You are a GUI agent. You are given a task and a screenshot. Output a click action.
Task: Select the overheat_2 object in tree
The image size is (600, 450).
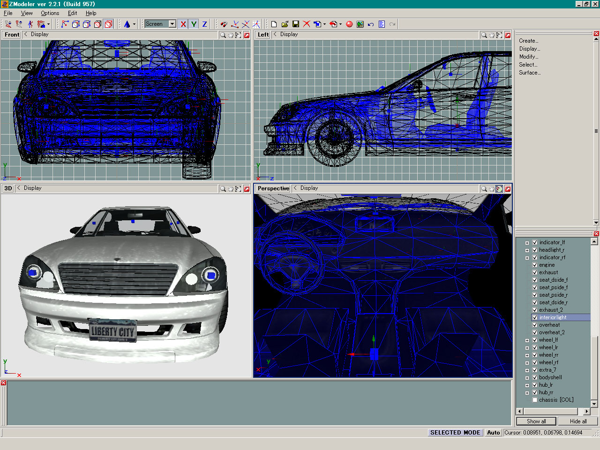point(552,332)
